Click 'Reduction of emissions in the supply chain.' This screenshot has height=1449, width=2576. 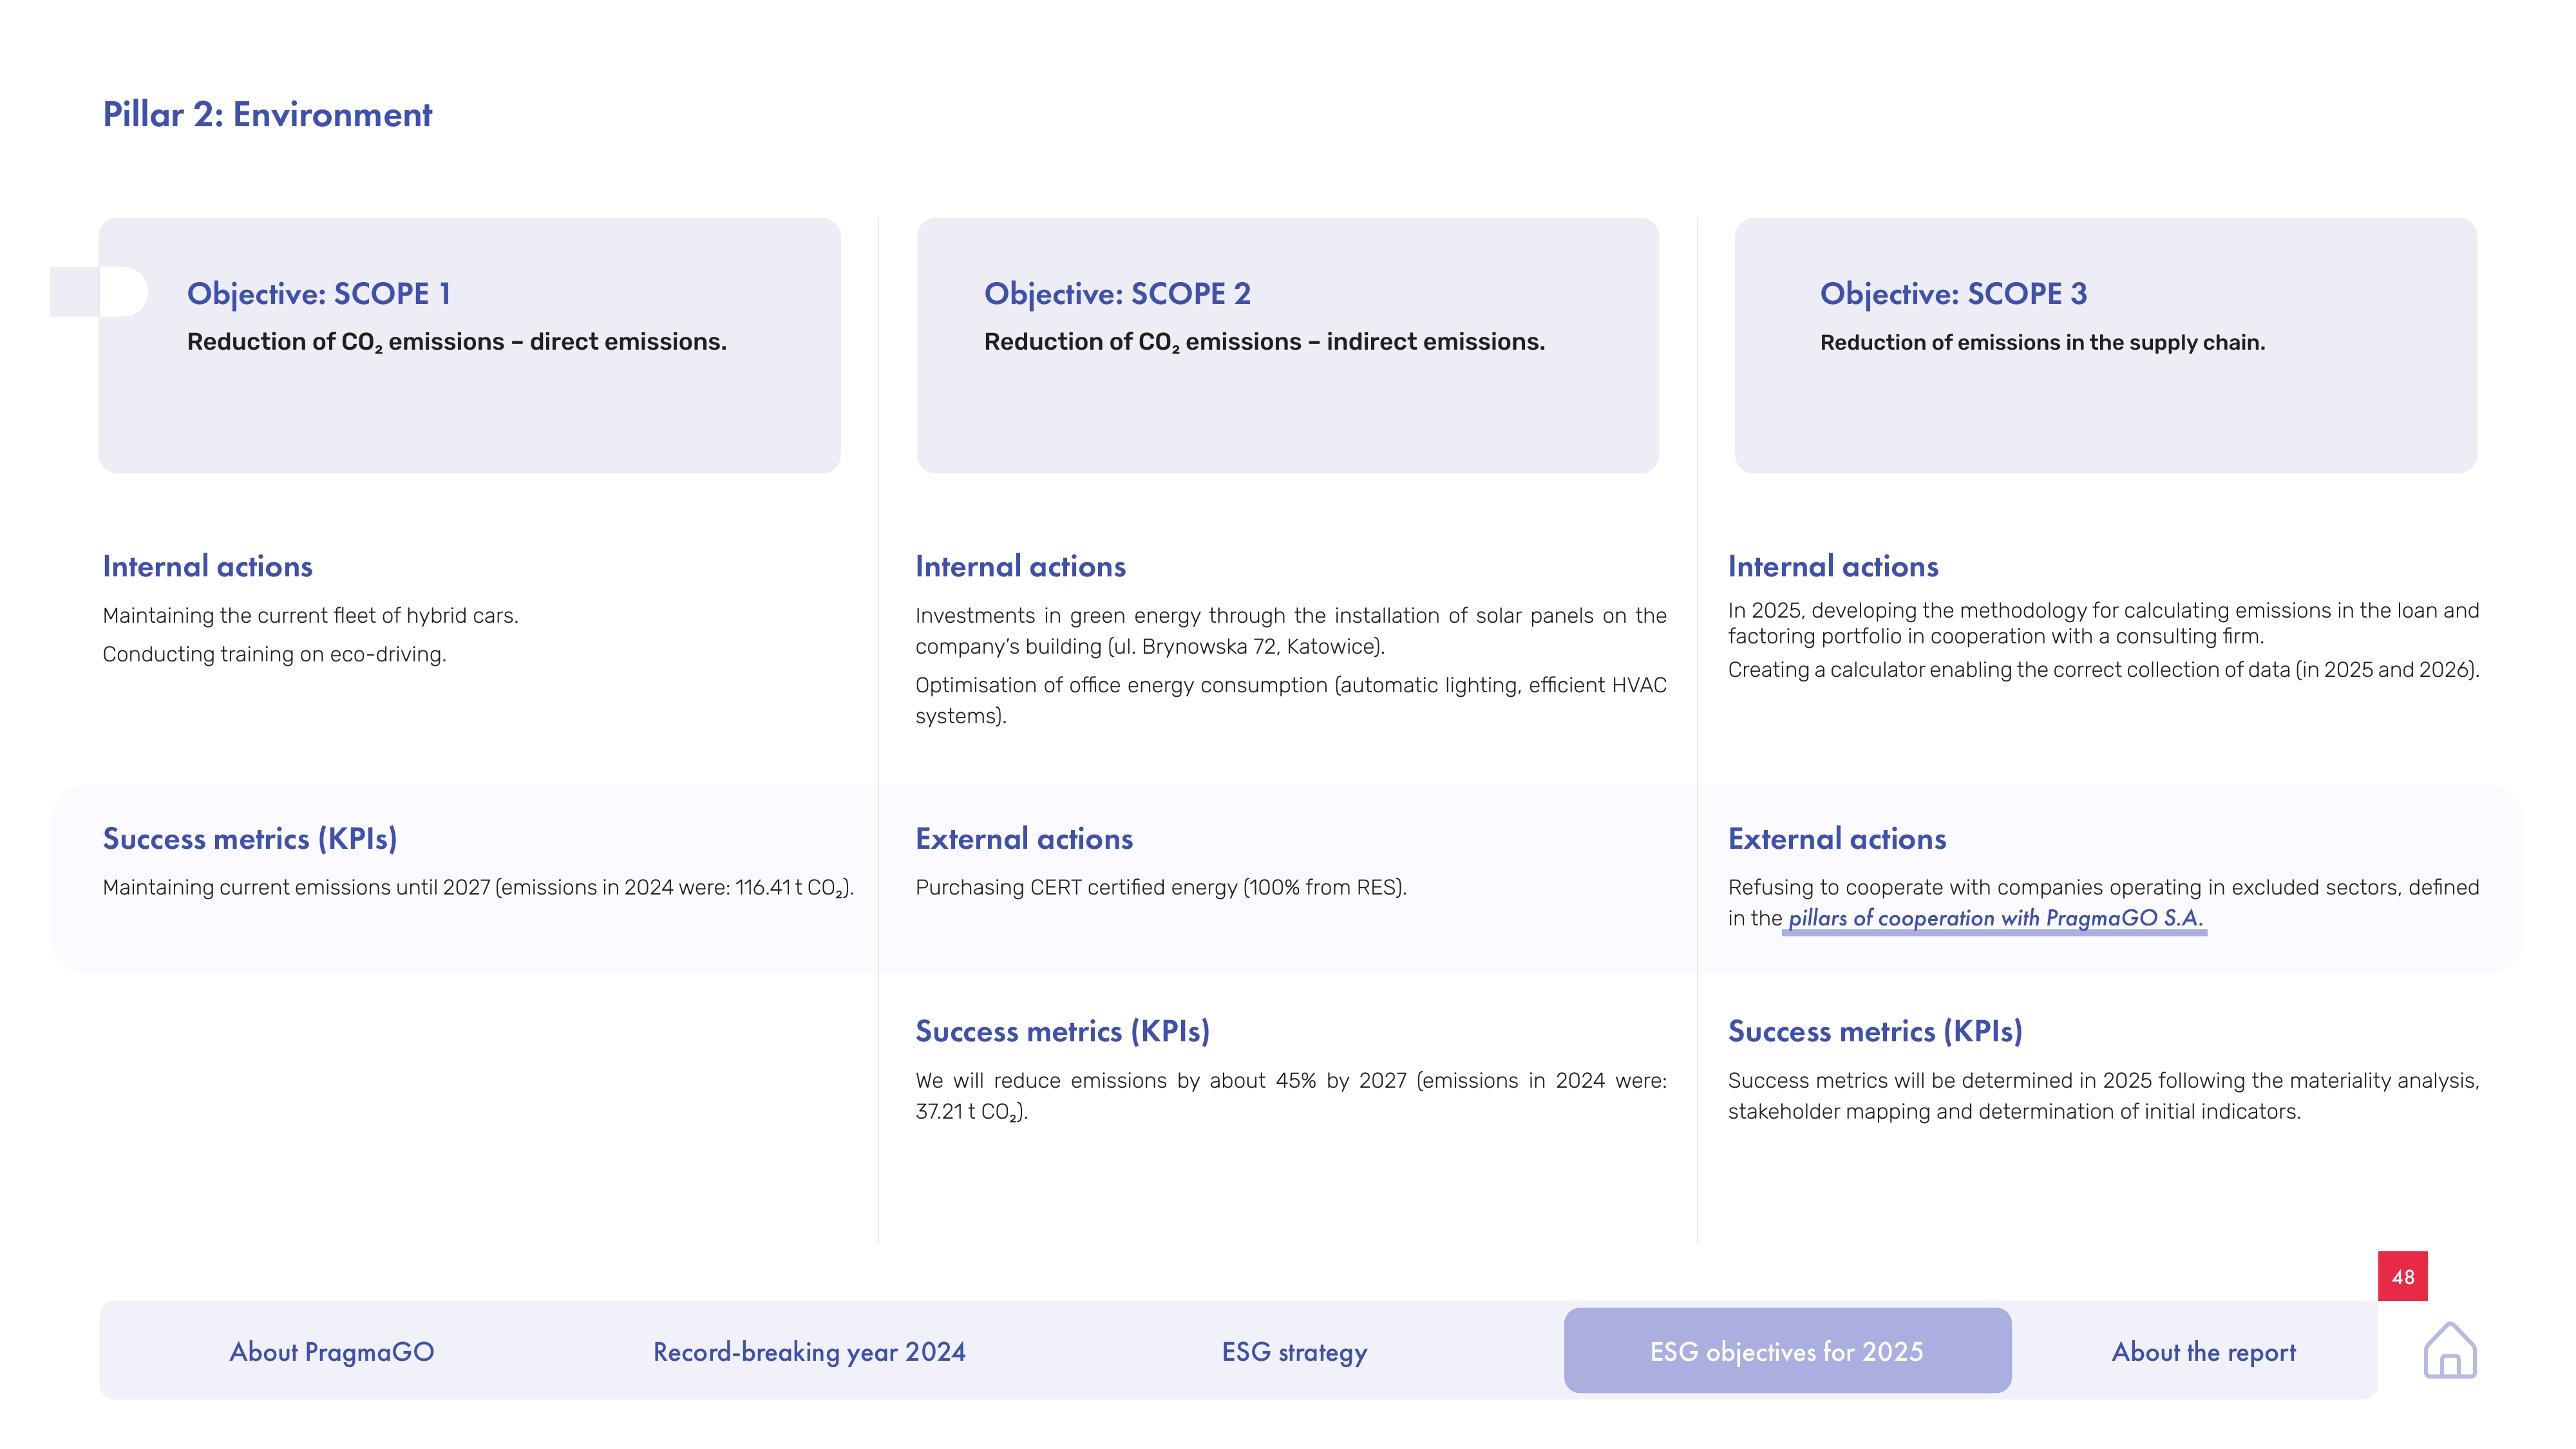pyautogui.click(x=2042, y=343)
